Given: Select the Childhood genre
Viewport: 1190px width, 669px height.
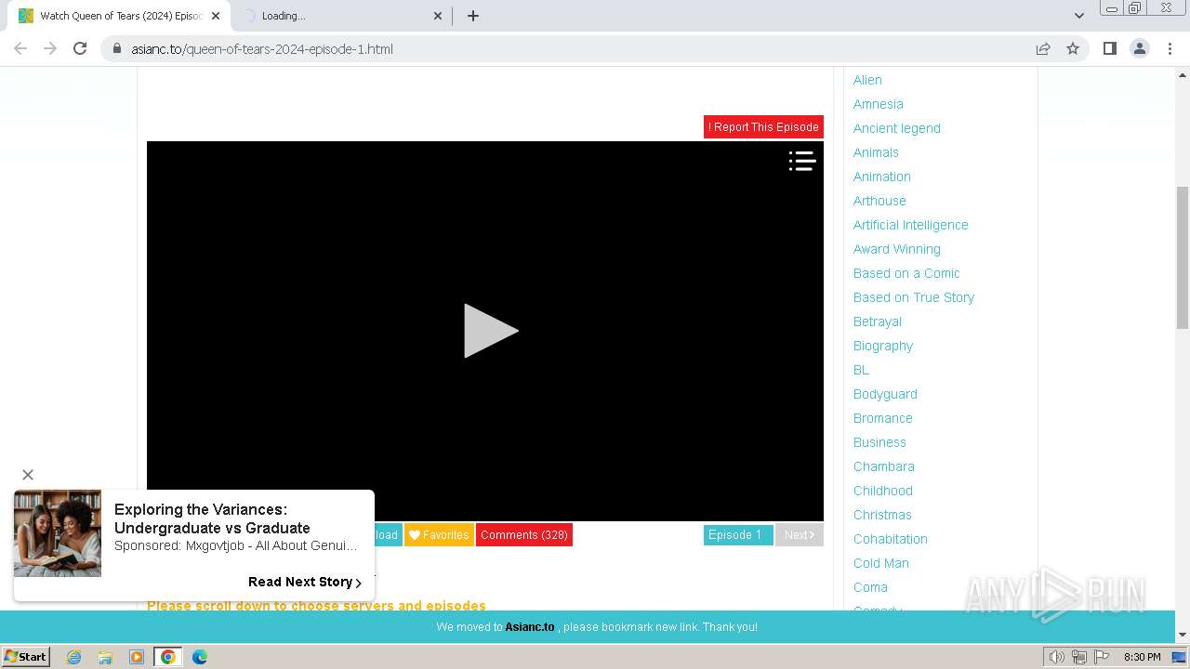Looking at the screenshot, I should pos(883,491).
